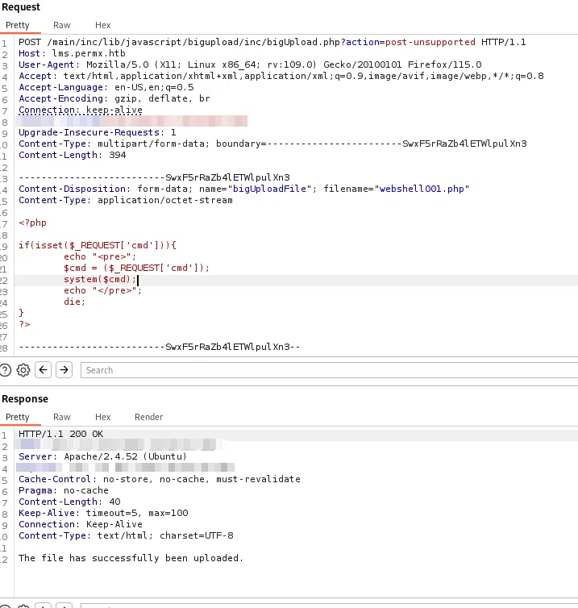Click the '?>' closing PHP tag
Viewport: 578px width, 608px height.
coord(24,324)
